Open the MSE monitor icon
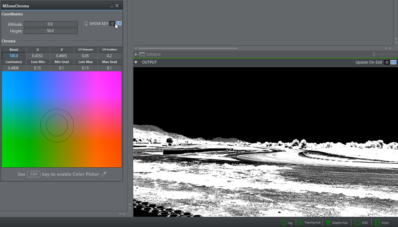The height and width of the screenshot is (227, 398). [357, 223]
